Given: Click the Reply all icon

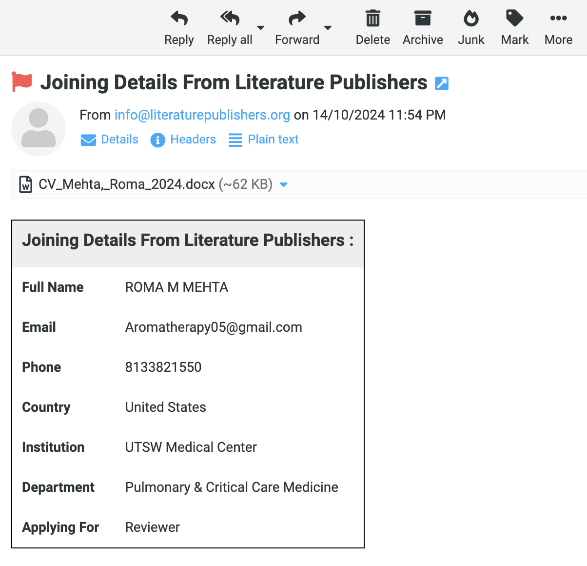Looking at the screenshot, I should click(x=230, y=19).
